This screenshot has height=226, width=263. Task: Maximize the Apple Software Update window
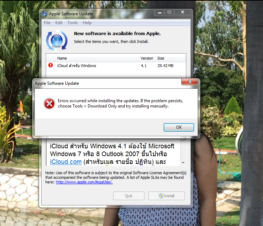pyautogui.click(x=169, y=12)
